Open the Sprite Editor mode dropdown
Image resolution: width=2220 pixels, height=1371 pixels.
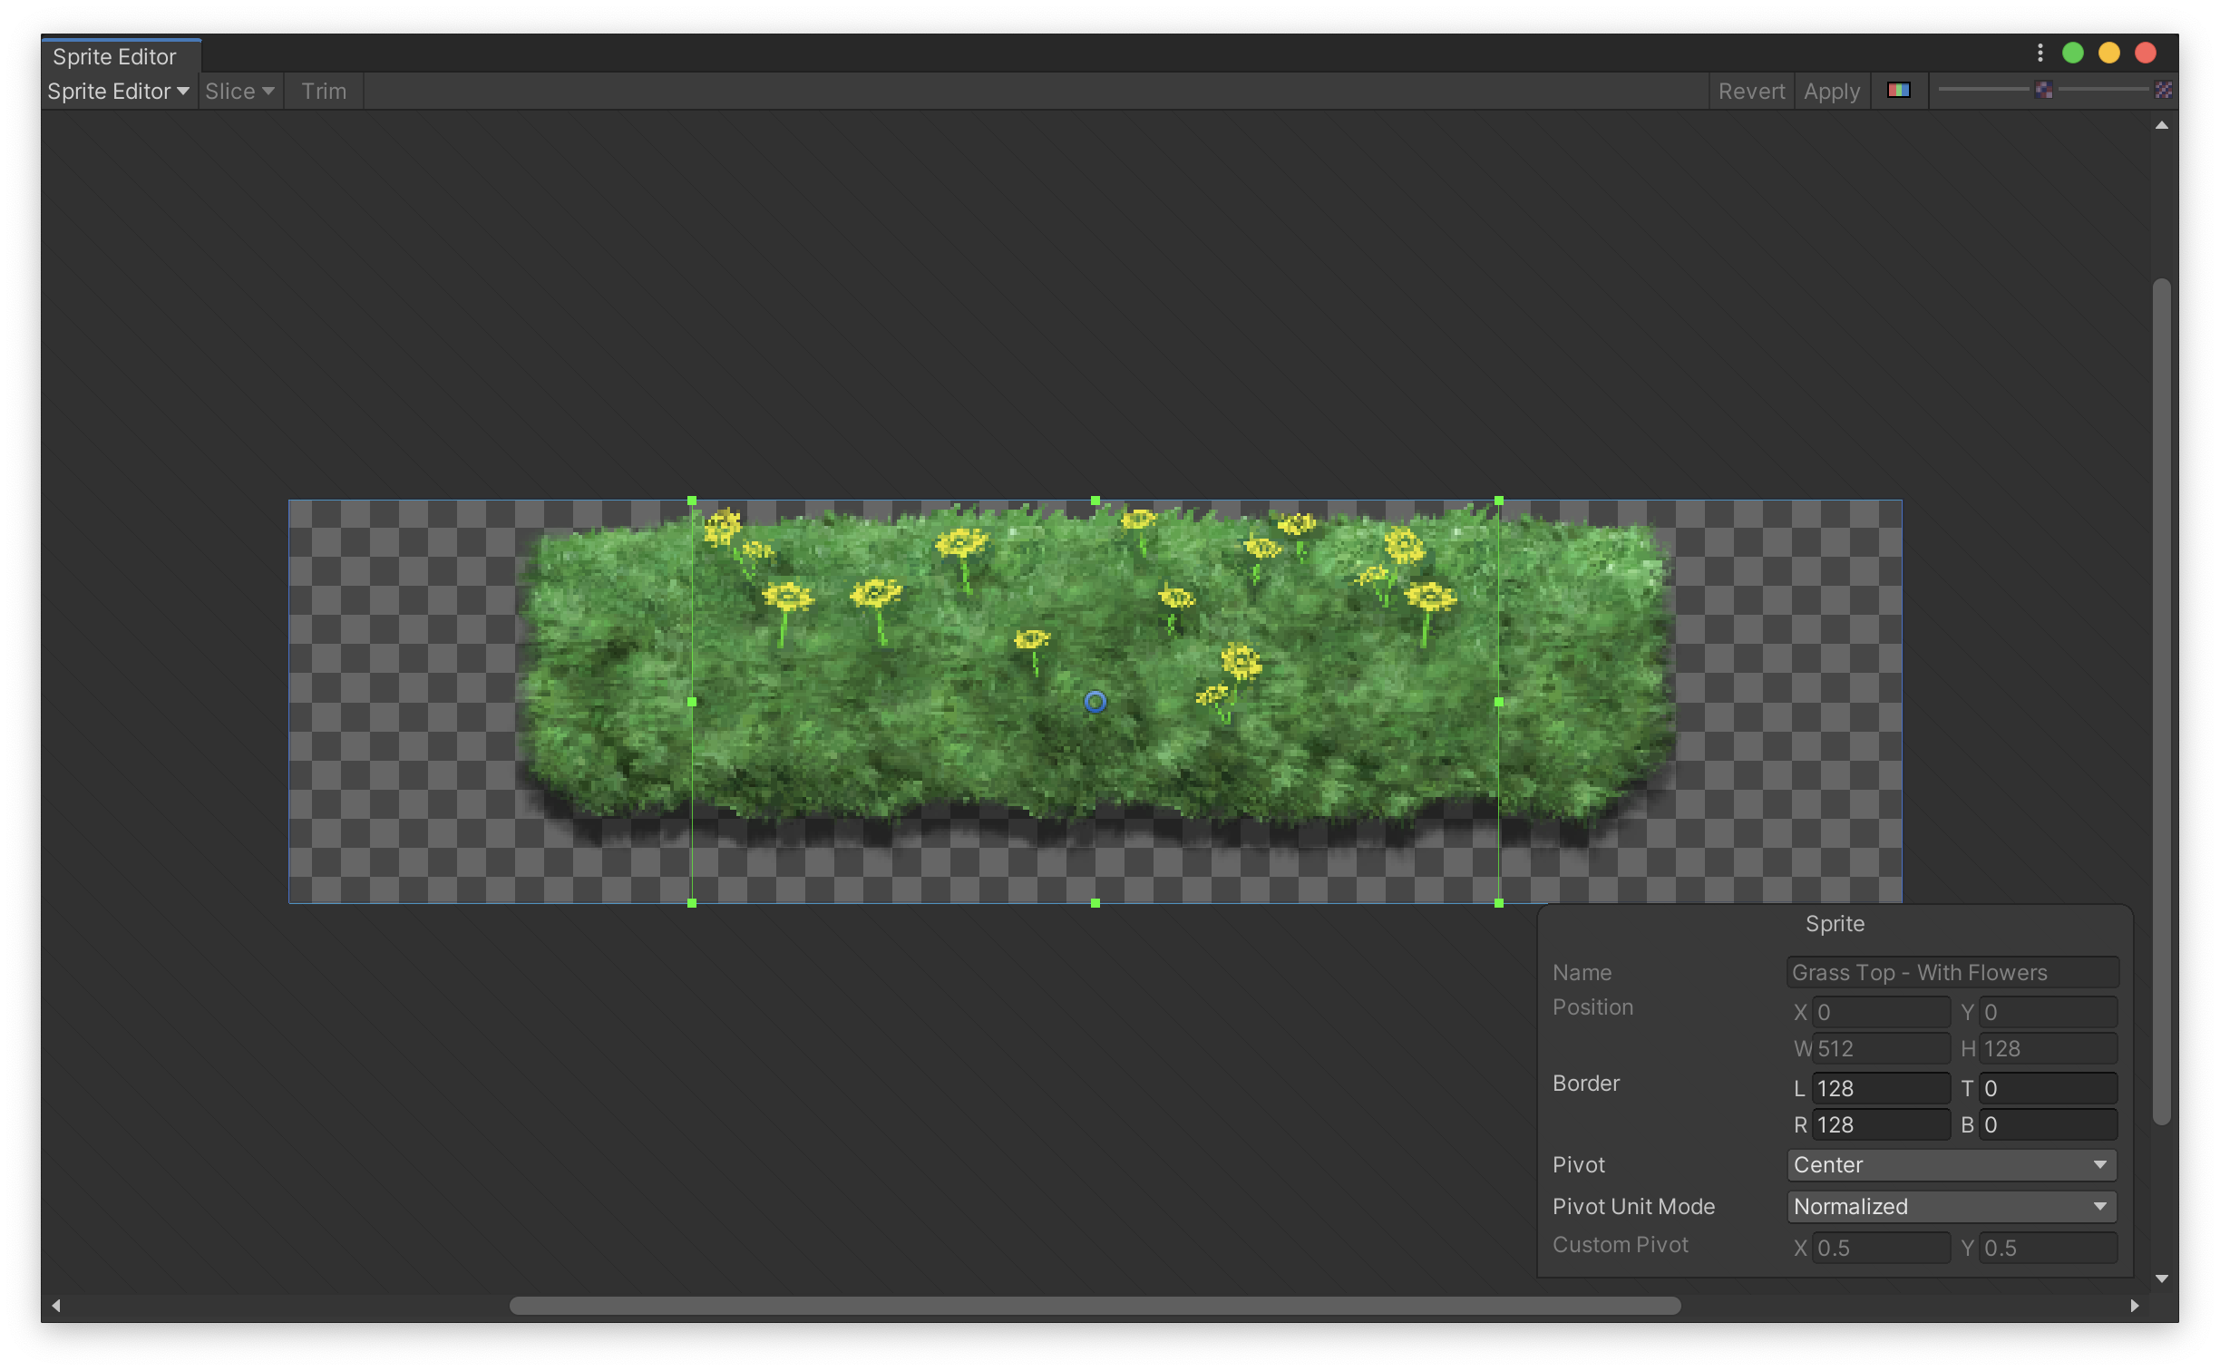(x=118, y=92)
